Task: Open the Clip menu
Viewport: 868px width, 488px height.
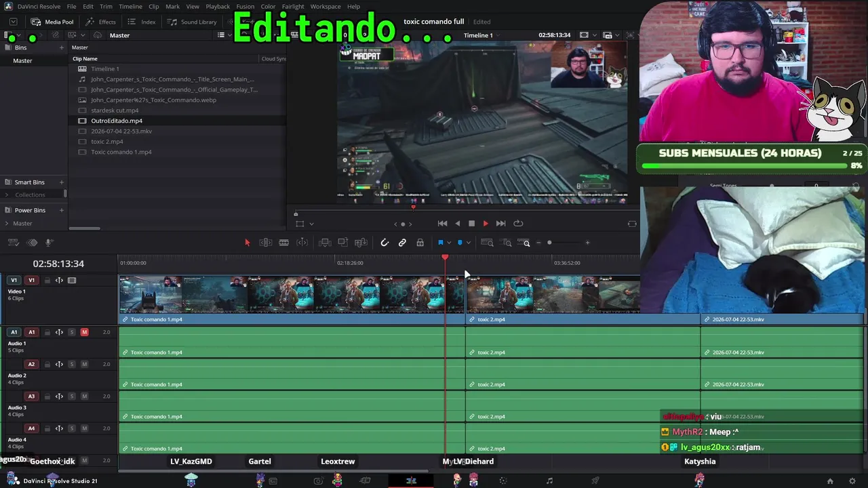Action: pos(153,7)
